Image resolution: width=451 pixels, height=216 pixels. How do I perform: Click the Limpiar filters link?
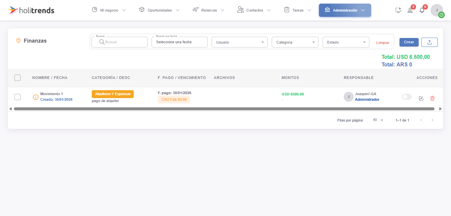(383, 43)
